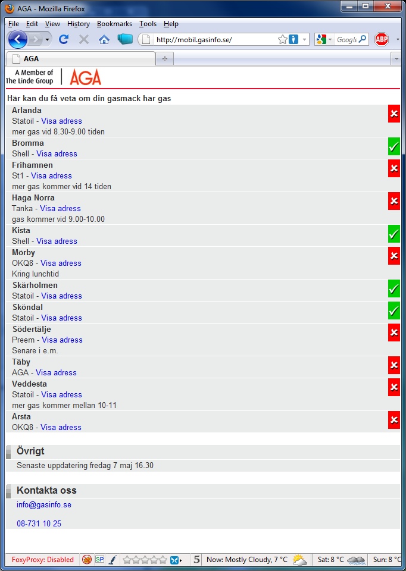This screenshot has width=406, height=571.
Task: Click the Forward navigation arrow
Action: (x=36, y=39)
